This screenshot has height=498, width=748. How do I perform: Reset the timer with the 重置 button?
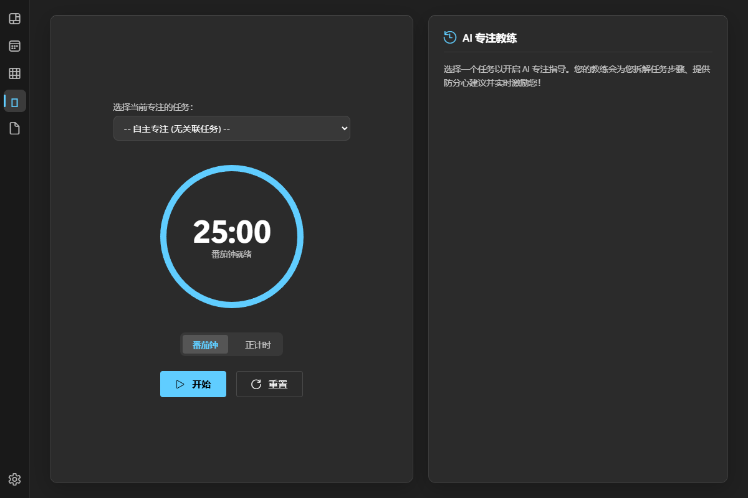click(269, 384)
